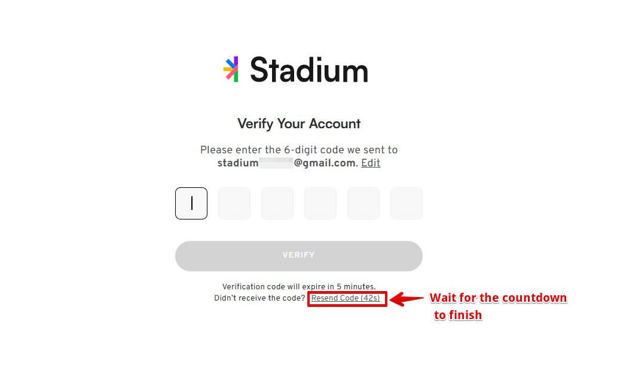Click the 'Please enter the 6-digit code' instruction
Screen dimensions: 617x368
point(299,150)
